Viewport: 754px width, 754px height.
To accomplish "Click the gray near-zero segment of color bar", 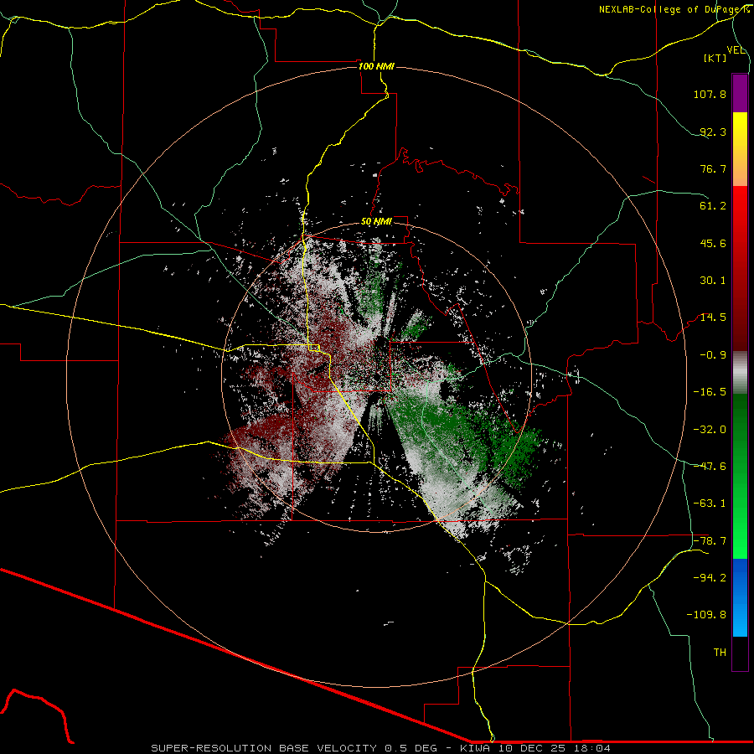I will pyautogui.click(x=740, y=373).
